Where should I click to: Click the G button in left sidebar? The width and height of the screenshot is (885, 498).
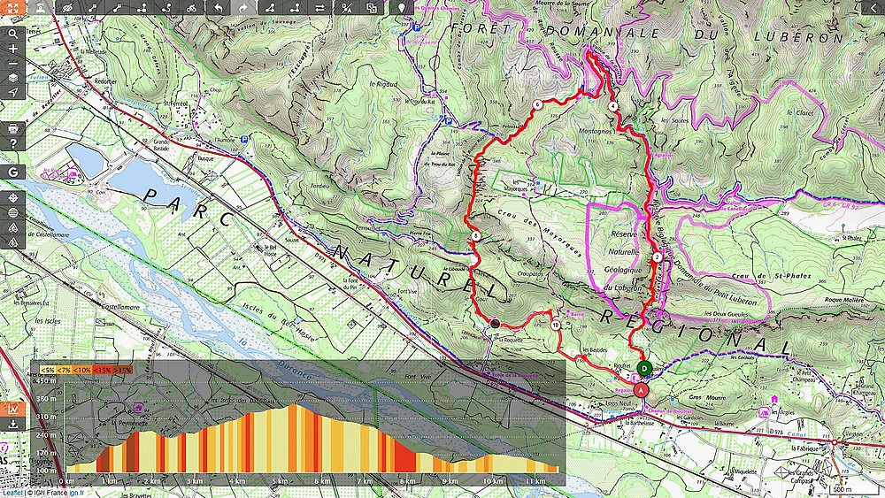tap(12, 172)
